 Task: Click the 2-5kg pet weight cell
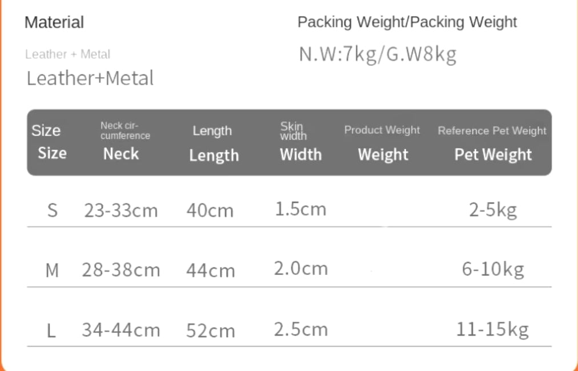(x=493, y=210)
